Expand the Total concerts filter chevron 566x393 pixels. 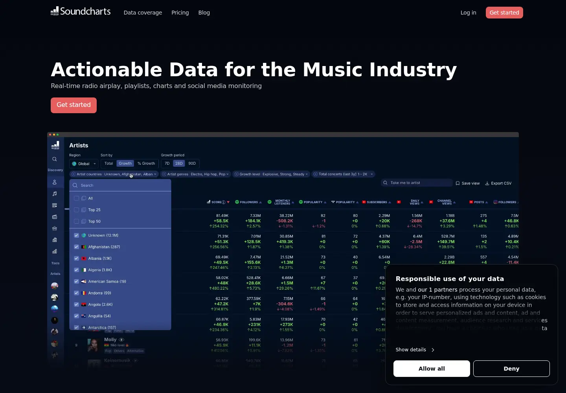pos(371,174)
